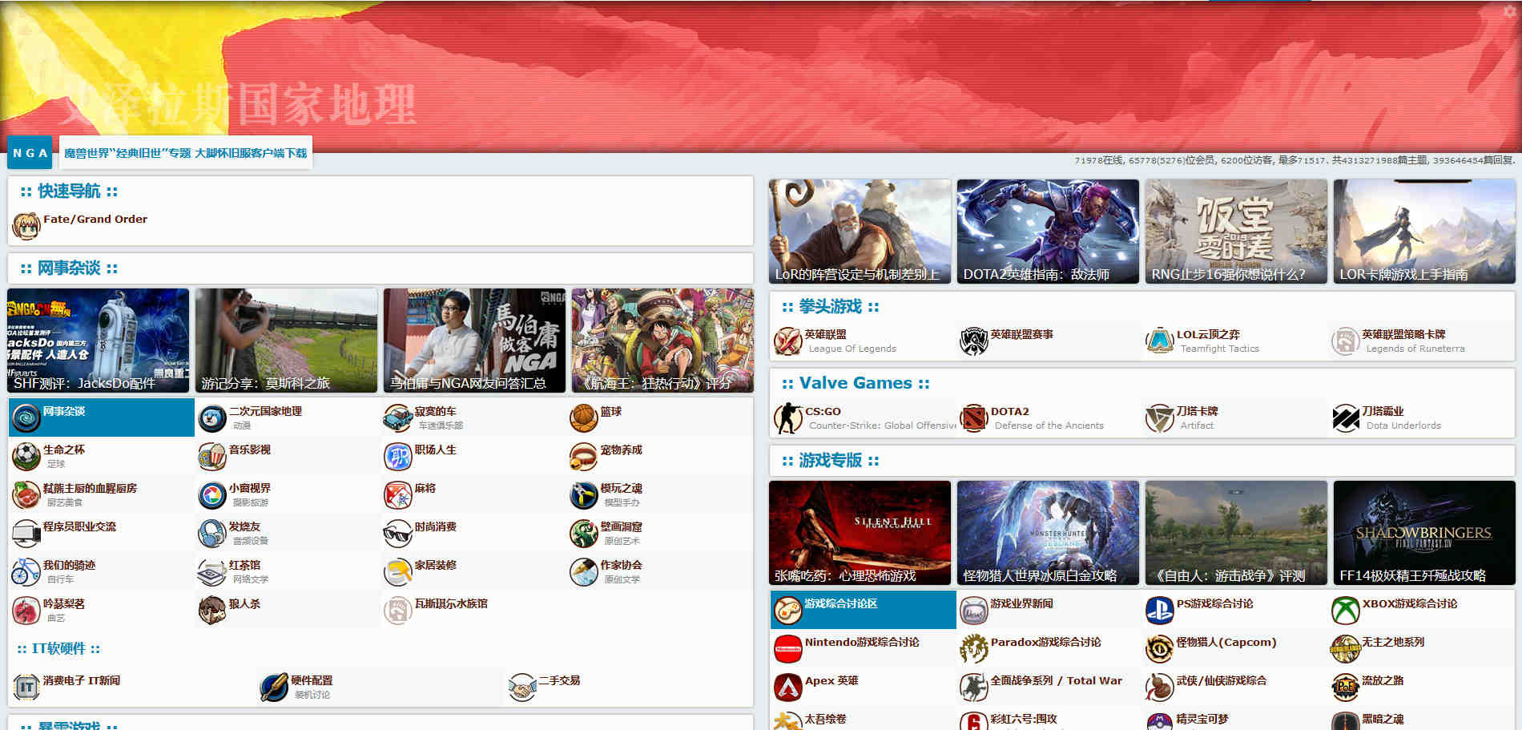Open the RNG止步16强你想说什么? thumbnail

coord(1236,232)
